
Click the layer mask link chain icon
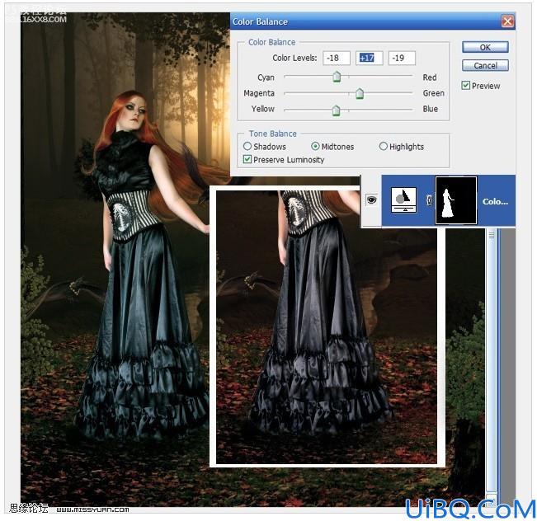pyautogui.click(x=430, y=200)
